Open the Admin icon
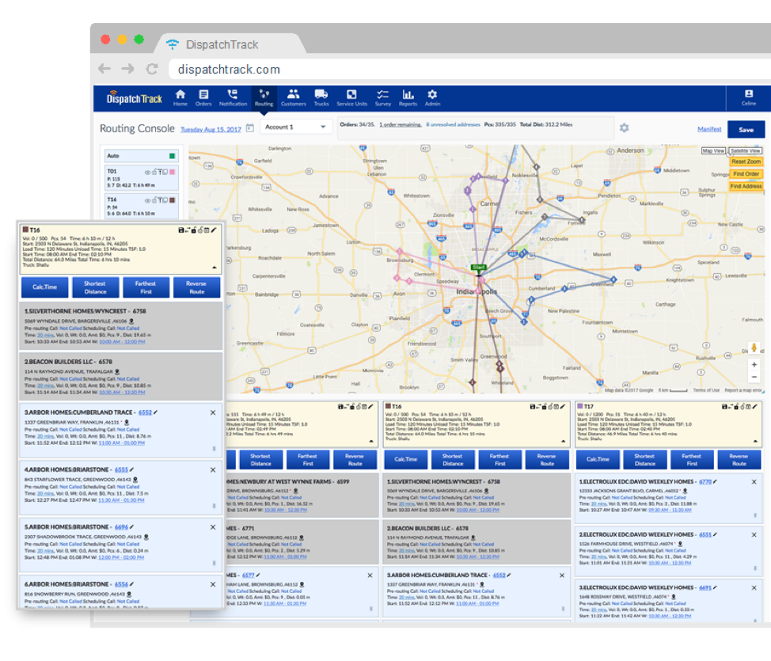771x661 pixels. pos(431,96)
